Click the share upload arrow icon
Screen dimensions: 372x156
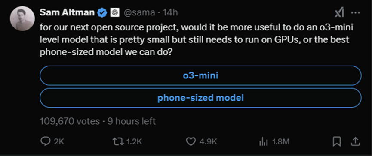[355, 141]
